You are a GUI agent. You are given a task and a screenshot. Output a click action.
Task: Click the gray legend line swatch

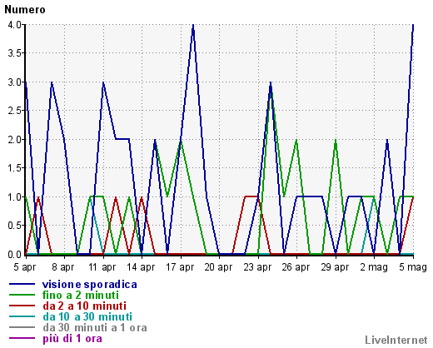(x=22, y=327)
